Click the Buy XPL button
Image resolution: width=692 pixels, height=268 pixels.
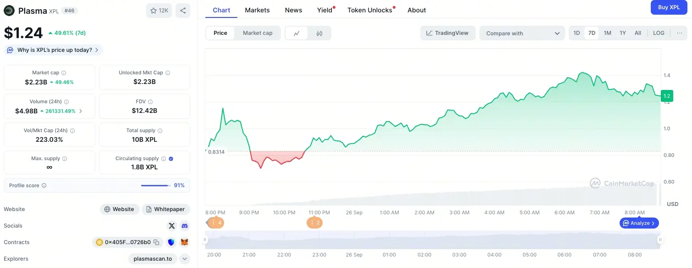point(669,7)
